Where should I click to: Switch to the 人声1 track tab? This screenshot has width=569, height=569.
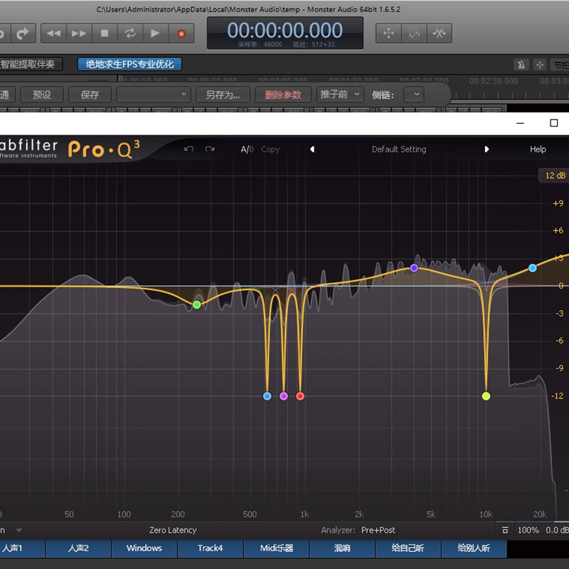[x=22, y=548]
